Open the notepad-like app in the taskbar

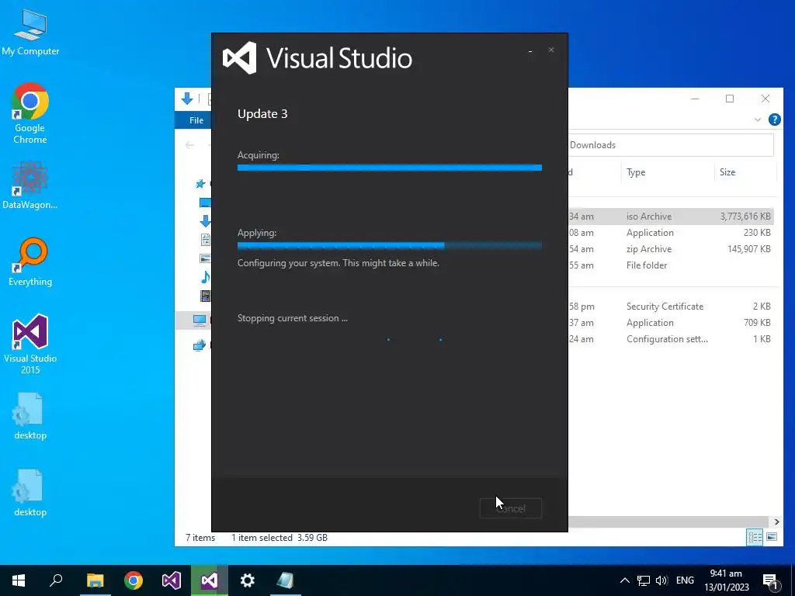click(285, 580)
